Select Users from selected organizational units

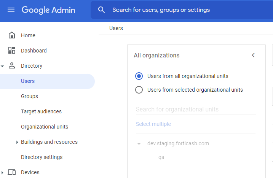(x=139, y=90)
